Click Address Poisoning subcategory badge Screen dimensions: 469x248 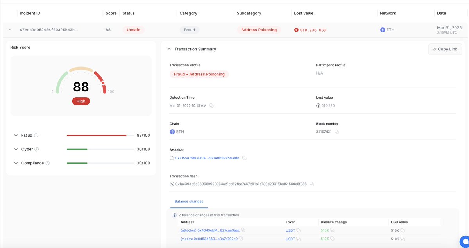259,30
